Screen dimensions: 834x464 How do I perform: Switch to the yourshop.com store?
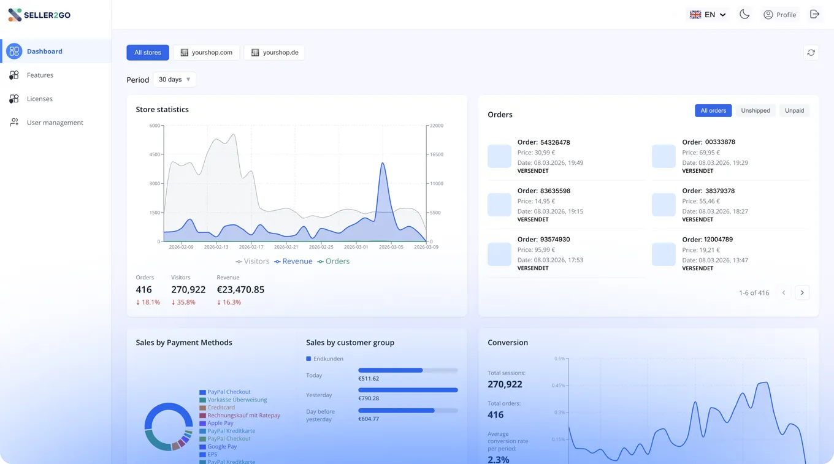coord(206,53)
